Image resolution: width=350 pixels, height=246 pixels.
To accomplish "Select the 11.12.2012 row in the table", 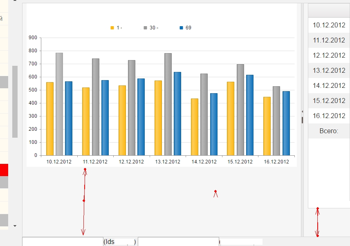I will coord(329,40).
